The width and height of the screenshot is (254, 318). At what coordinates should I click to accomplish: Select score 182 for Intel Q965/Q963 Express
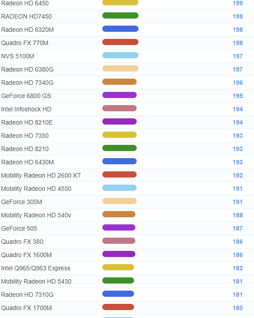click(x=238, y=268)
